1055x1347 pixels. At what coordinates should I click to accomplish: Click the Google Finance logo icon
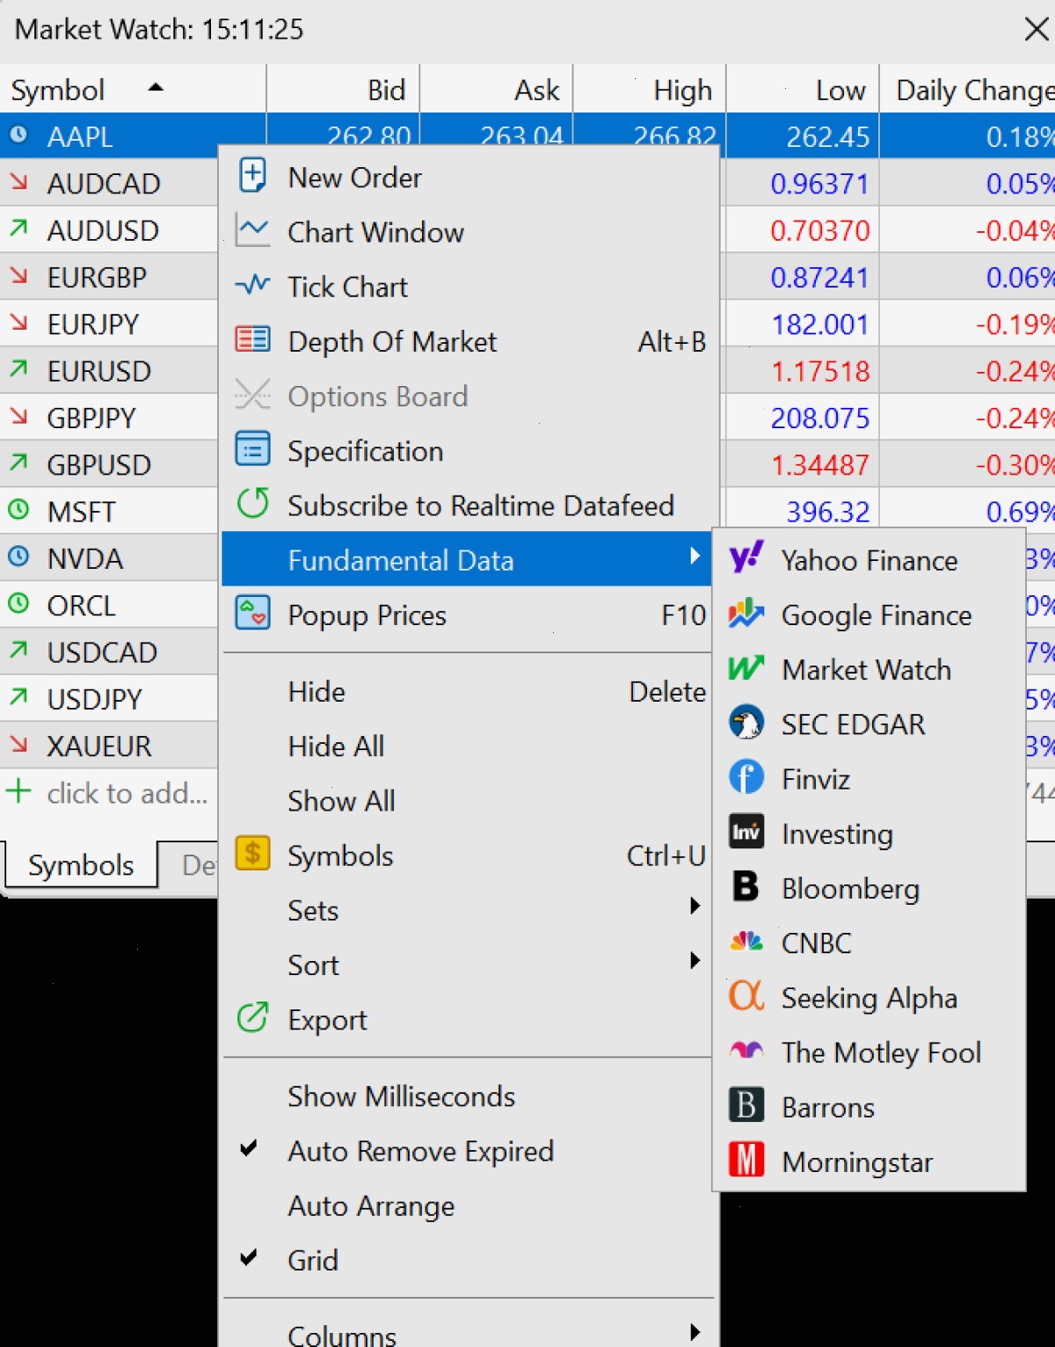click(x=746, y=614)
